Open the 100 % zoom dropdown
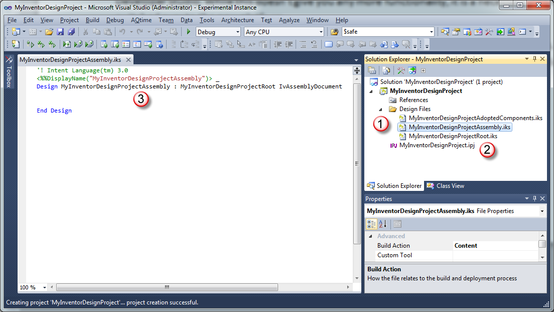The image size is (554, 312). (45, 287)
